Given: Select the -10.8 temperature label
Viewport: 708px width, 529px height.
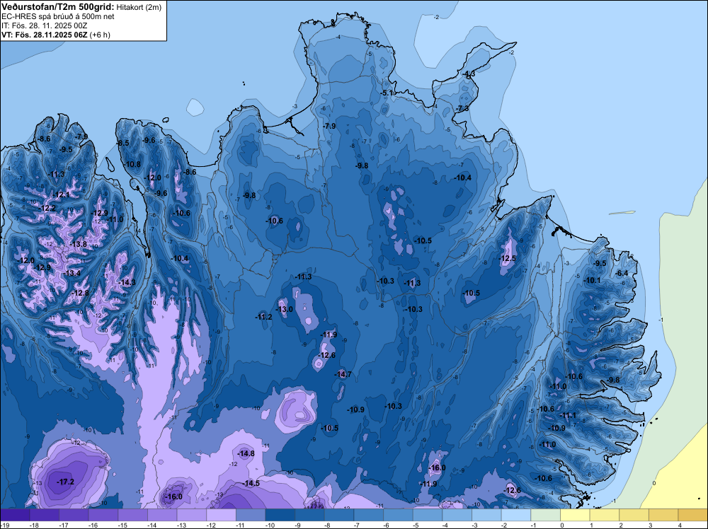Looking at the screenshot, I should pyautogui.click(x=132, y=164).
